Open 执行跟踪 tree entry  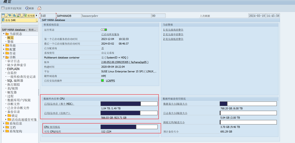pyautogui.click(x=14, y=85)
